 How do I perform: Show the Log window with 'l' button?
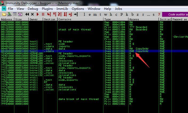(85, 14)
